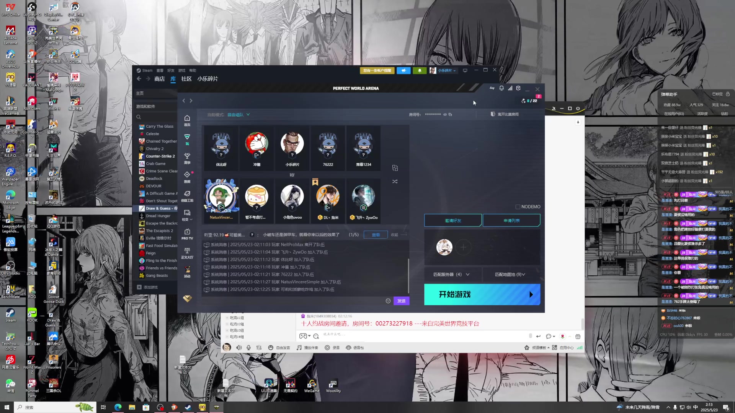Click the swap teams icon beside player cards
The image size is (735, 413).
(395, 168)
